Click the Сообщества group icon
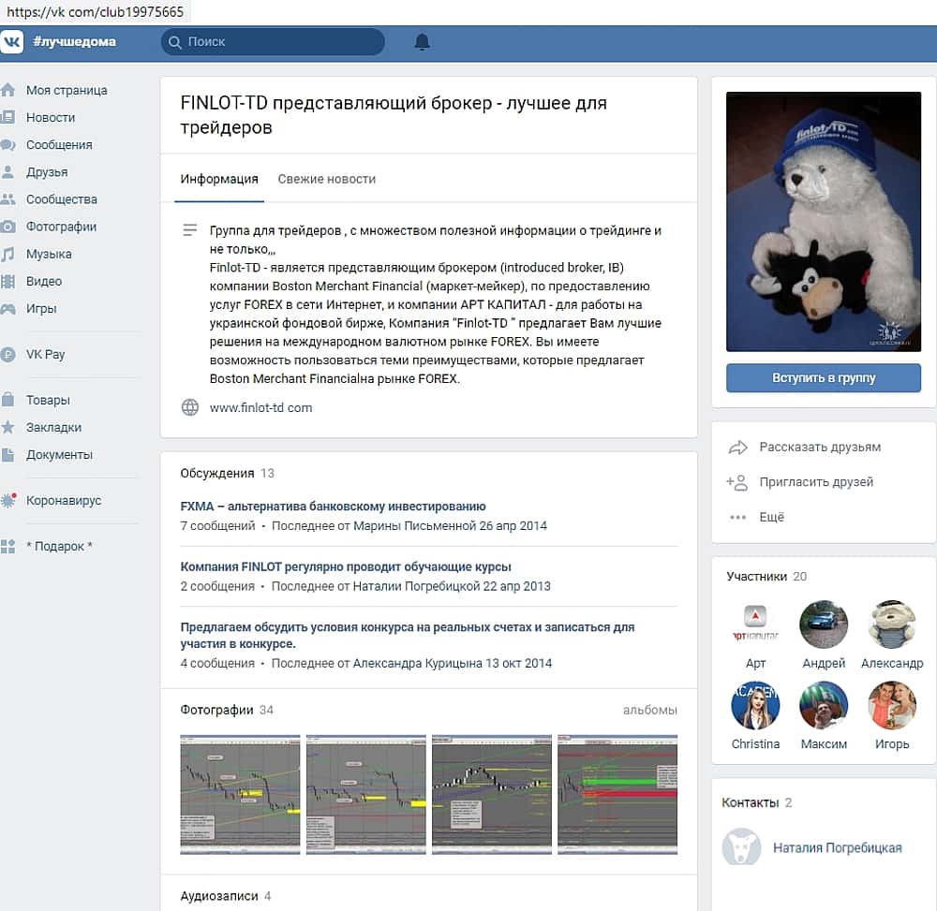 (x=7, y=199)
